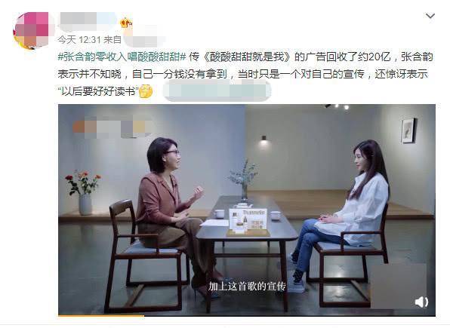
Task: Open the blurred video link after emoji
Action: pyautogui.click(x=217, y=91)
